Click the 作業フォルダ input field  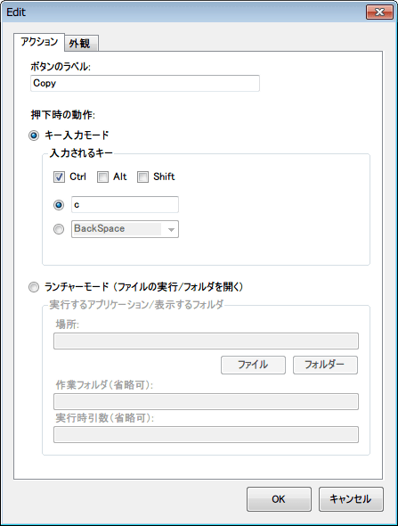[206, 401]
